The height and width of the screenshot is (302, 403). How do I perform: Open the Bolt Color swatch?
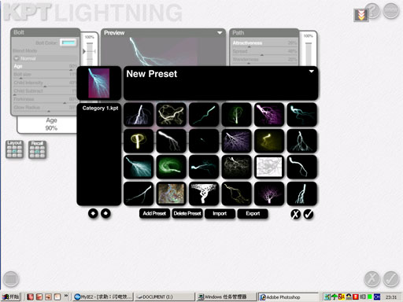(x=68, y=42)
